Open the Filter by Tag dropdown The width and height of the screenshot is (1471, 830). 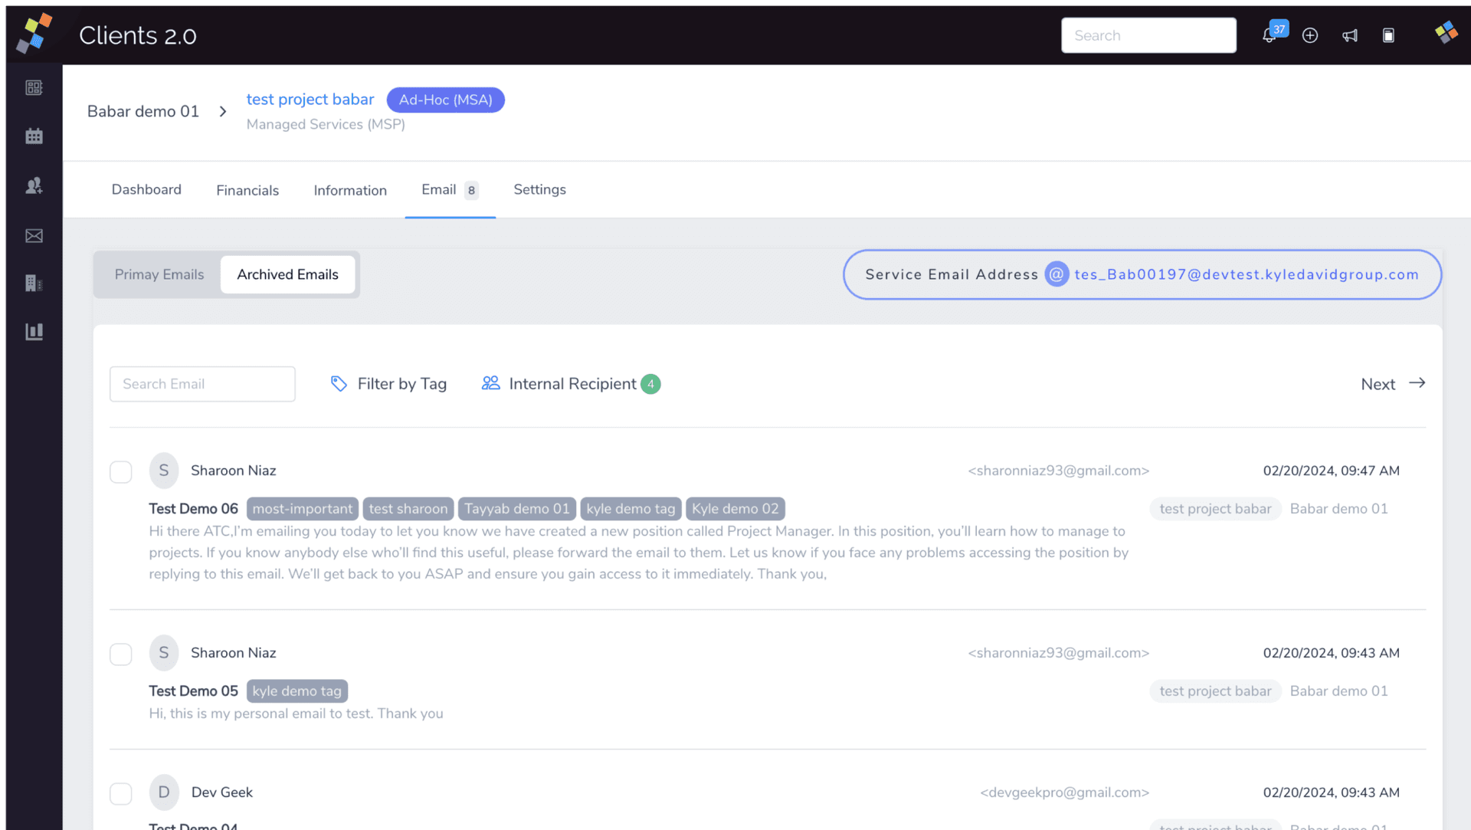coord(388,384)
